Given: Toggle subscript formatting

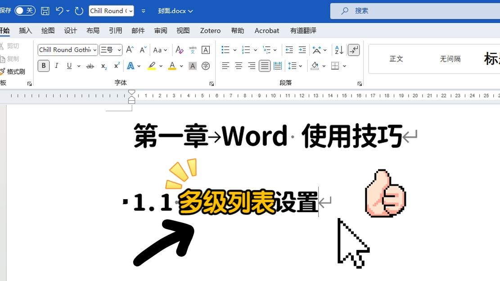Looking at the screenshot, I should coord(104,66).
